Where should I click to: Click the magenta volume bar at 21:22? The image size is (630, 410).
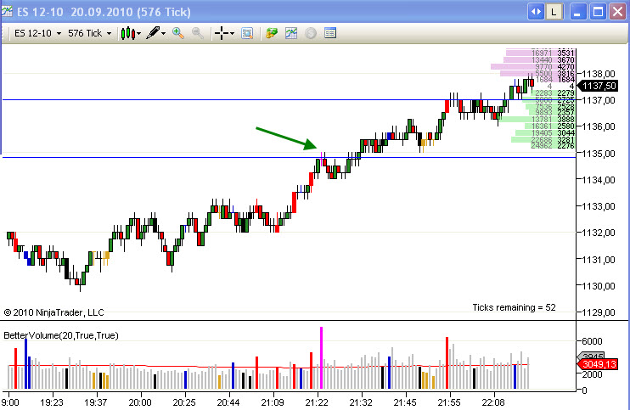[x=321, y=357]
